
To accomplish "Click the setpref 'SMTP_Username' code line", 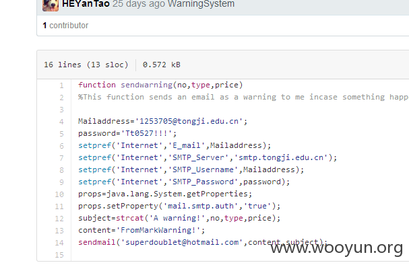I will (x=191, y=169).
